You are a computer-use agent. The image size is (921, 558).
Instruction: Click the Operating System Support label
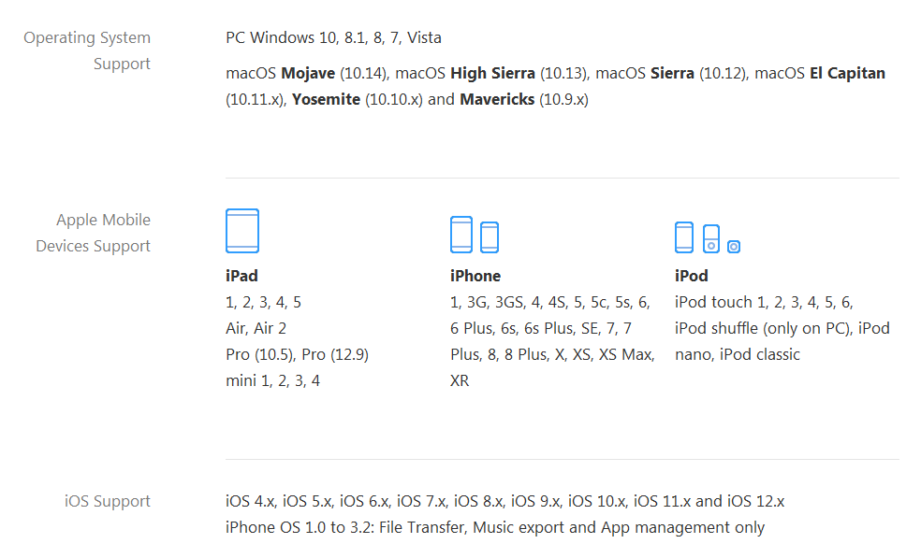coord(87,50)
